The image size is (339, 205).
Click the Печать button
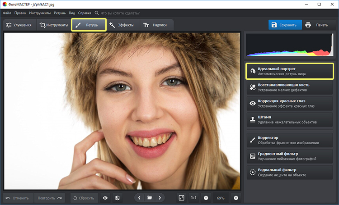click(x=316, y=25)
